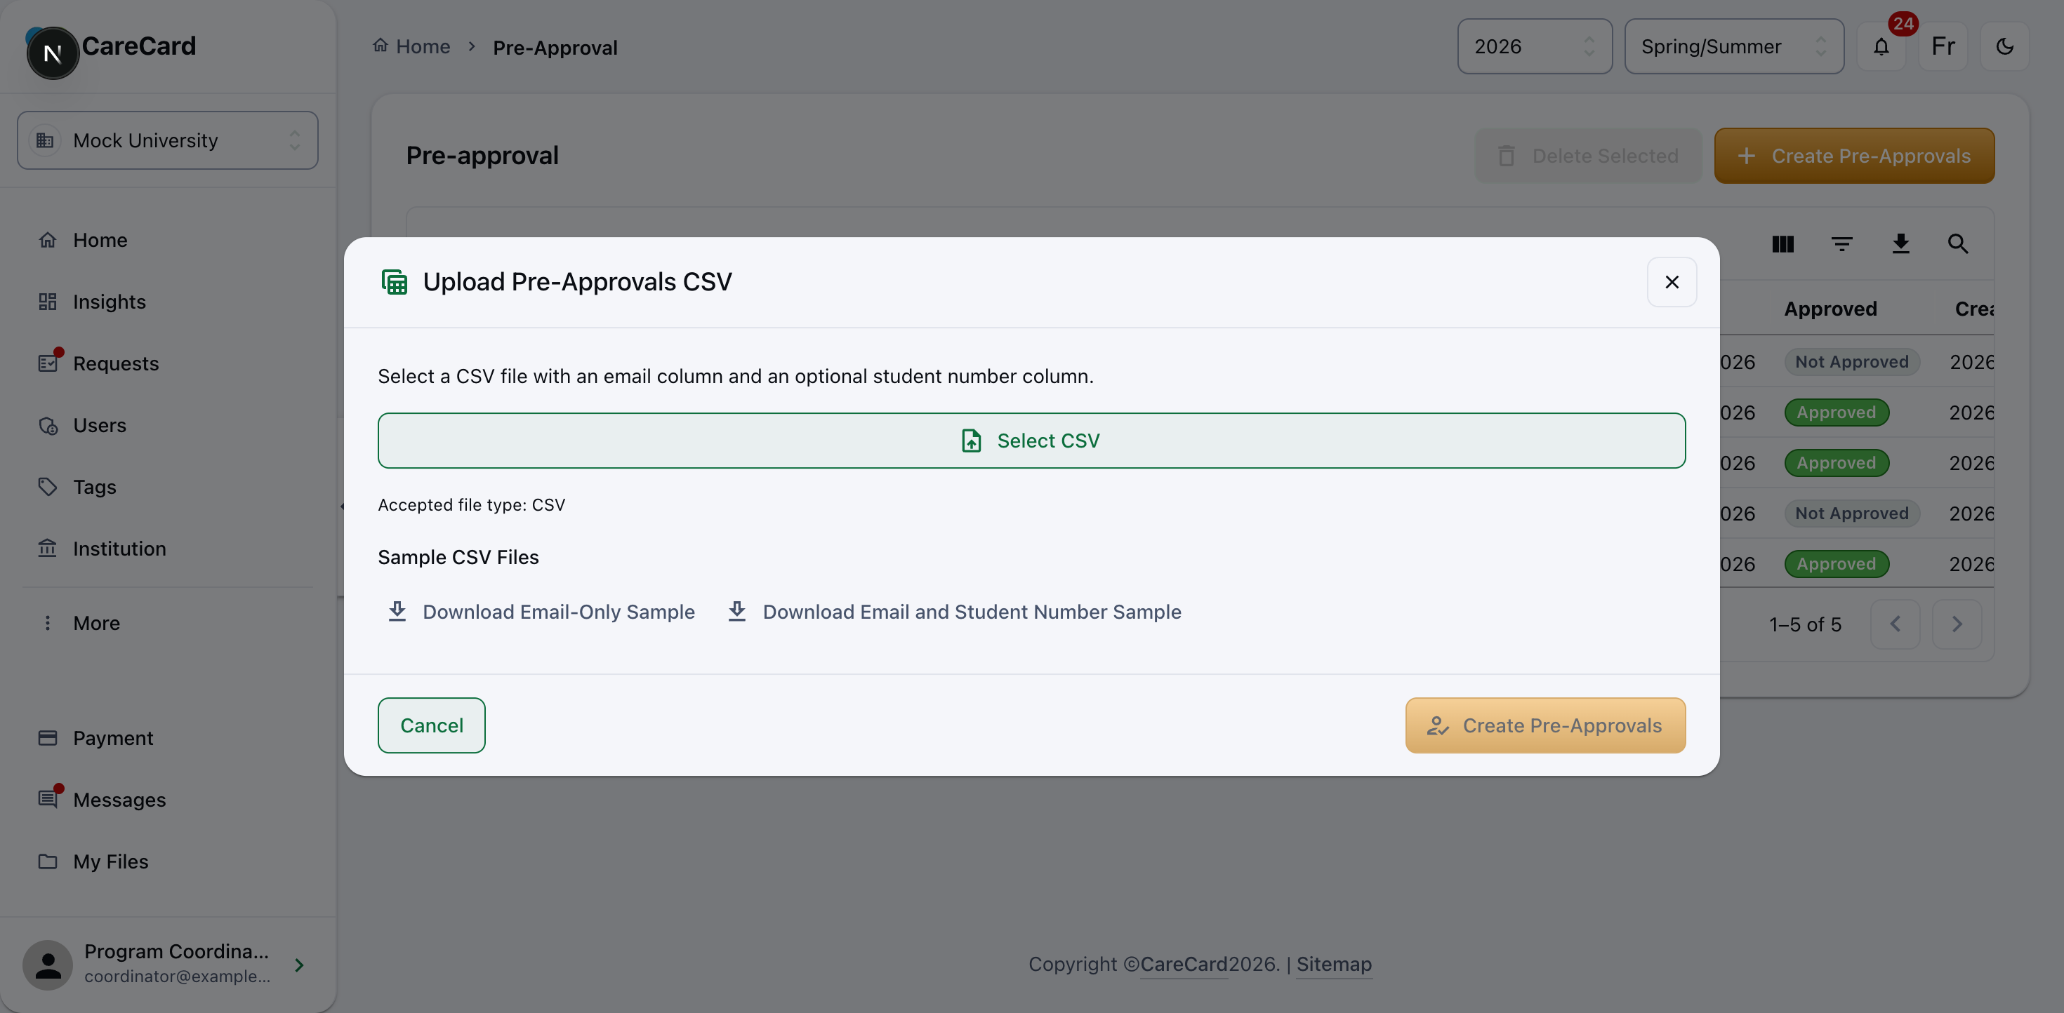This screenshot has width=2064, height=1013.
Task: Open Tags in the sidebar
Action: pyautogui.click(x=168, y=487)
